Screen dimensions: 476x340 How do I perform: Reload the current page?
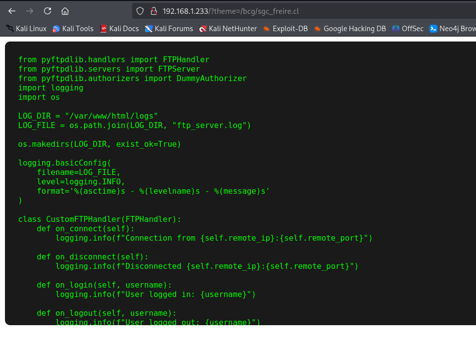click(48, 11)
